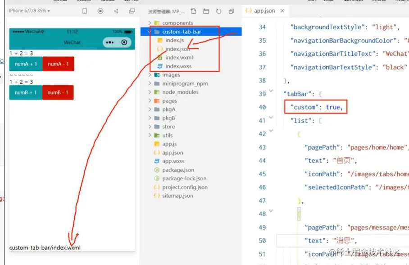Click the three-dot menu in WeChat capsule
The image size is (409, 265).
pos(110,42)
